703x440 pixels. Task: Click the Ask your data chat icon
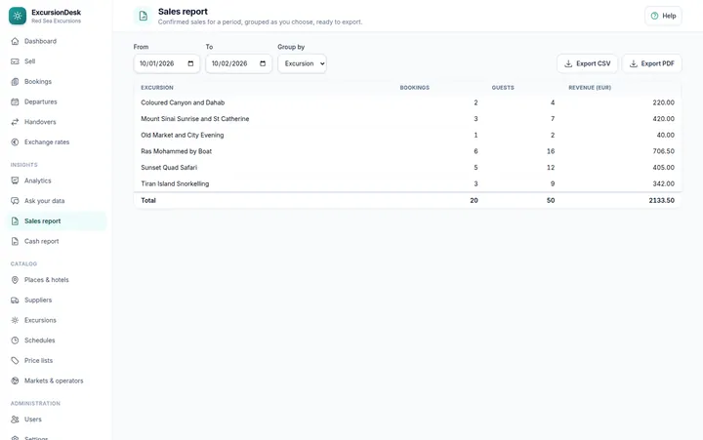point(15,201)
